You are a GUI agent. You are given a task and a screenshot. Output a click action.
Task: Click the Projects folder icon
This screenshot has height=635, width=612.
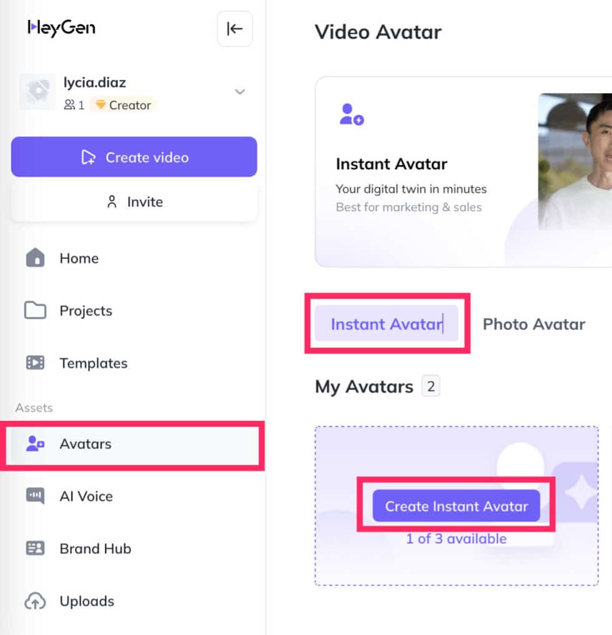(x=36, y=310)
